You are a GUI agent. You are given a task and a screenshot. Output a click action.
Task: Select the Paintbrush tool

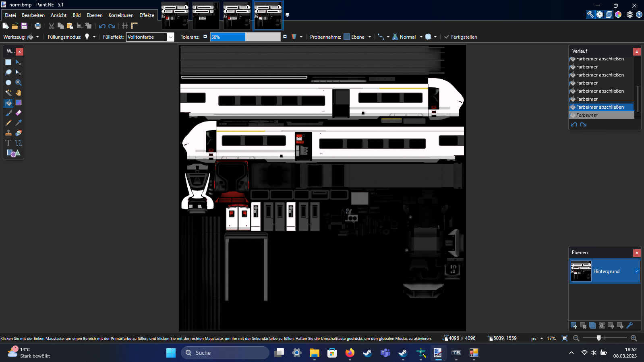8,113
